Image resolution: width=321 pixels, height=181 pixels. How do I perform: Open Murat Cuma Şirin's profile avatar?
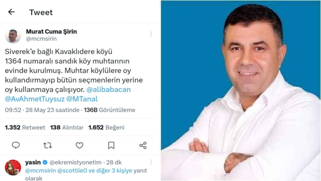[13, 36]
